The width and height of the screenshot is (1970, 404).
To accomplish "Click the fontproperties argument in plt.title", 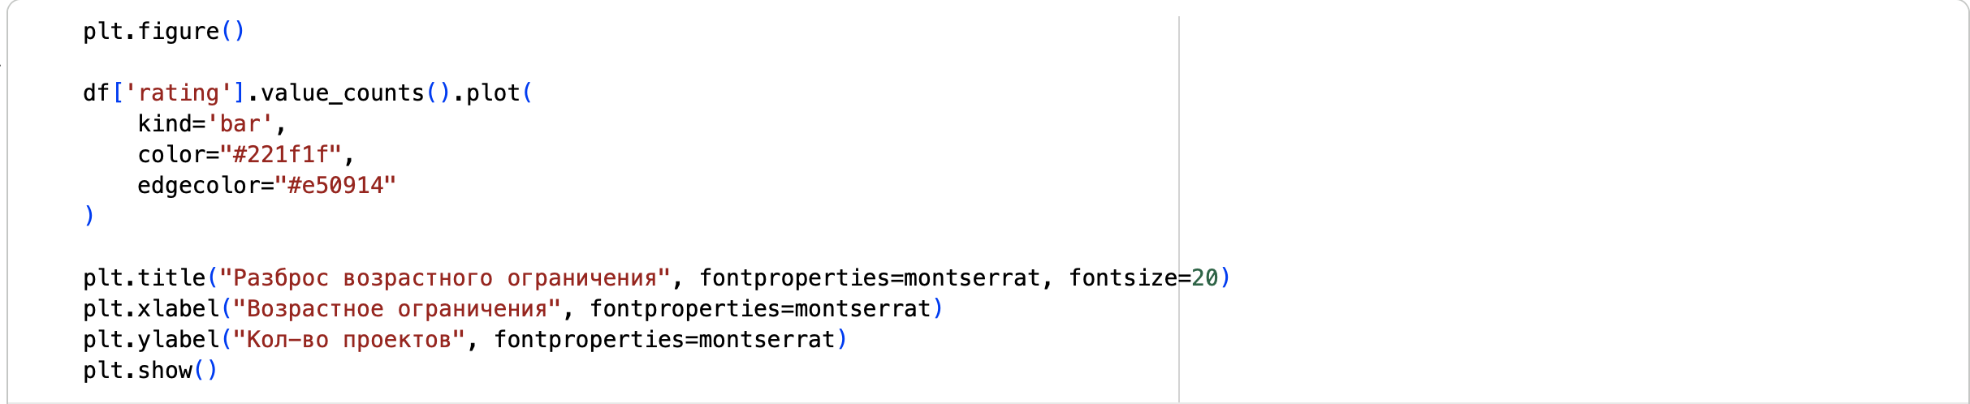I will (x=793, y=278).
